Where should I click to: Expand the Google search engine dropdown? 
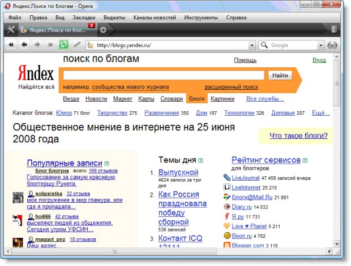[x=320, y=45]
